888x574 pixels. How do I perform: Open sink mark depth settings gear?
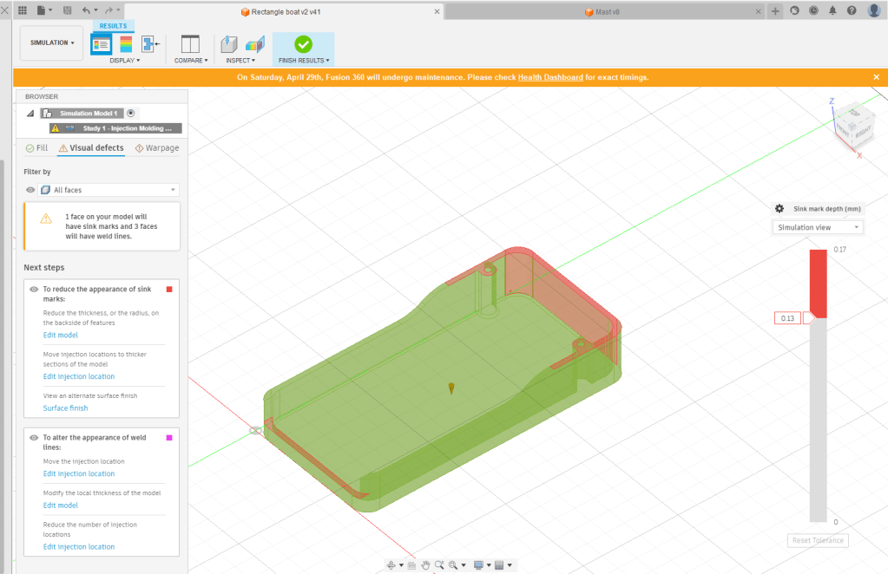(x=779, y=209)
